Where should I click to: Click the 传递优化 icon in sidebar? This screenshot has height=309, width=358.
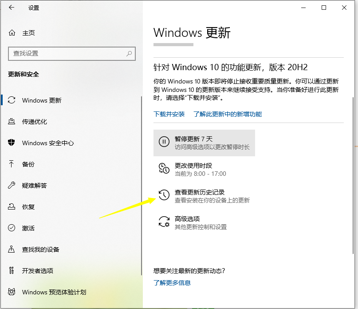click(x=12, y=122)
